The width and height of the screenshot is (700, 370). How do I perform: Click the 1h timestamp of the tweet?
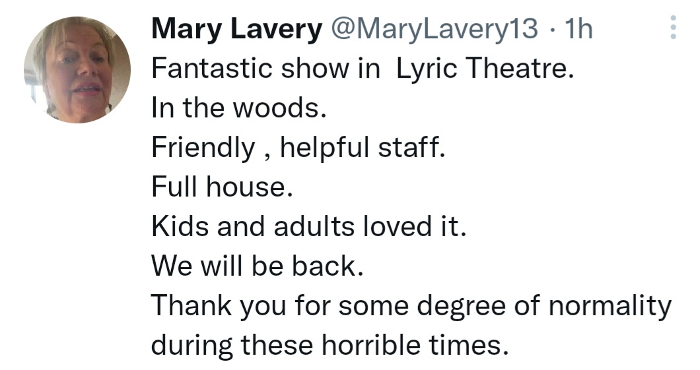pos(578,29)
